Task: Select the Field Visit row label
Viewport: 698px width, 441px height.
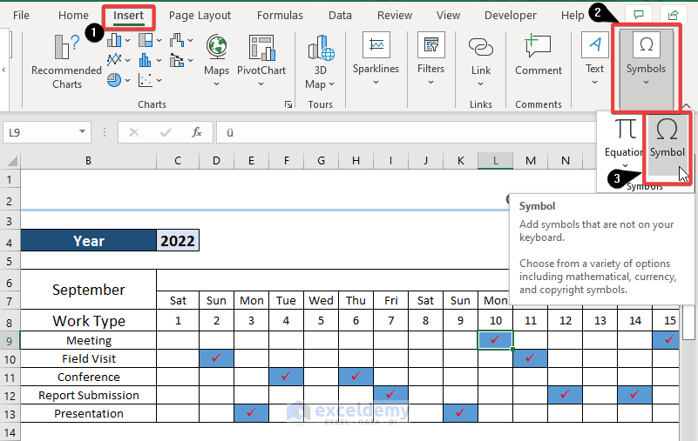Action: tap(89, 358)
